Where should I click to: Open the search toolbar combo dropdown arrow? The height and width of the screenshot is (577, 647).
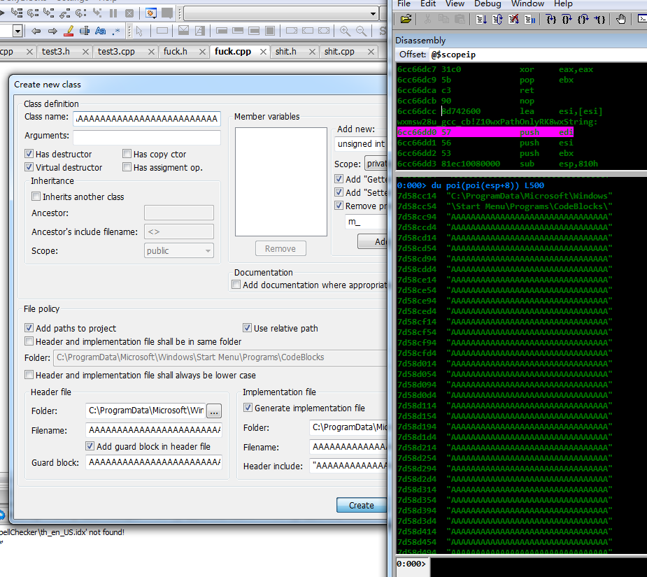tap(17, 31)
